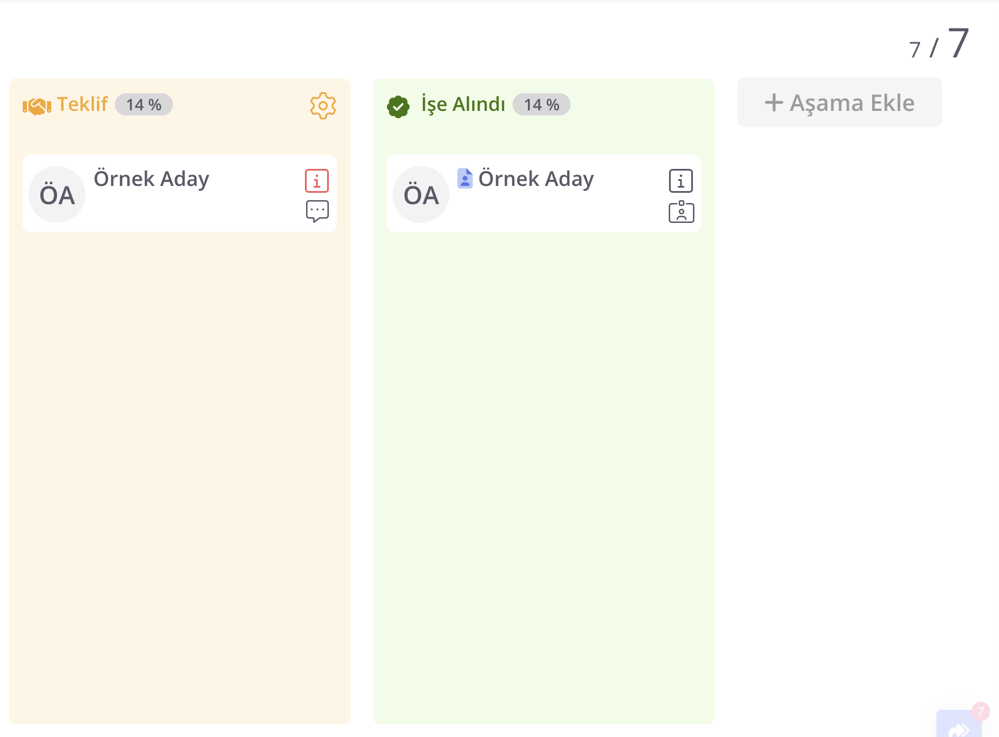
Task: Open the floating forward arrow button
Action: 959,727
